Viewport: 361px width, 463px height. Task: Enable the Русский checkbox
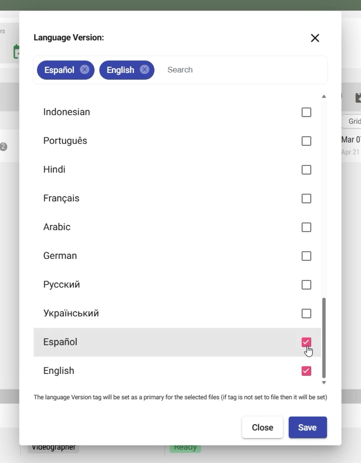306,285
